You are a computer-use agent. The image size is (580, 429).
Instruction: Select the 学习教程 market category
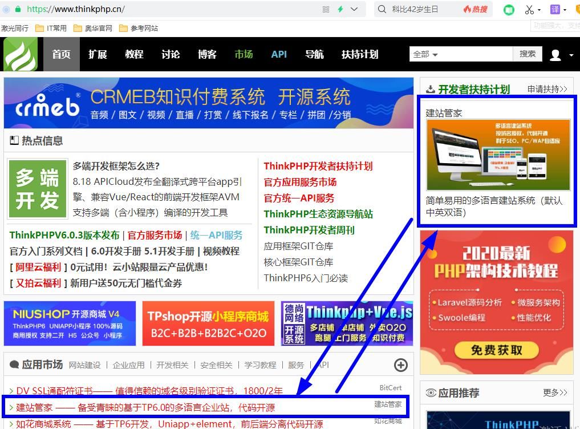click(260, 365)
